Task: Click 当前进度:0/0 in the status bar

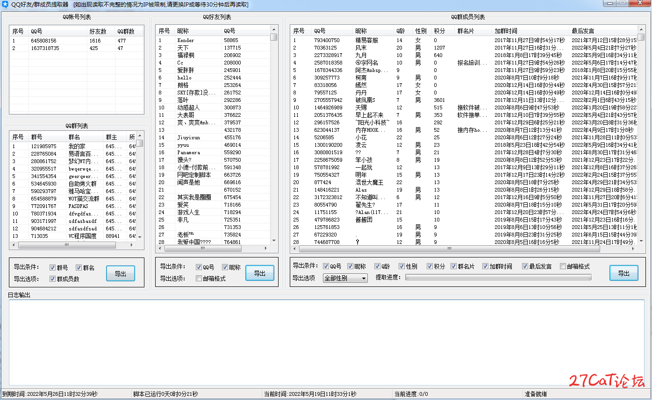Action: 411,394
